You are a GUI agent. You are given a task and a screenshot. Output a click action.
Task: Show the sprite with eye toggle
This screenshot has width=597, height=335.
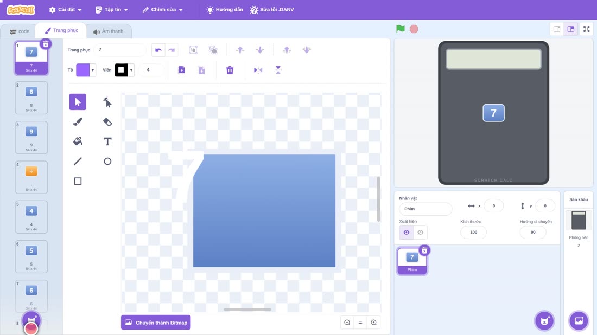point(407,233)
